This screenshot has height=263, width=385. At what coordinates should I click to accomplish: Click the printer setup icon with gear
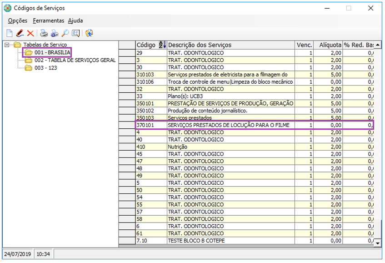coord(54,32)
